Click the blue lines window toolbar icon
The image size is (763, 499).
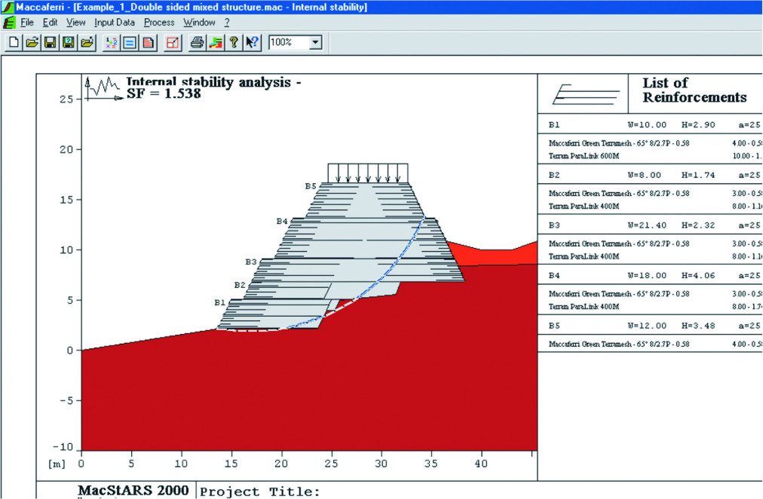click(130, 43)
